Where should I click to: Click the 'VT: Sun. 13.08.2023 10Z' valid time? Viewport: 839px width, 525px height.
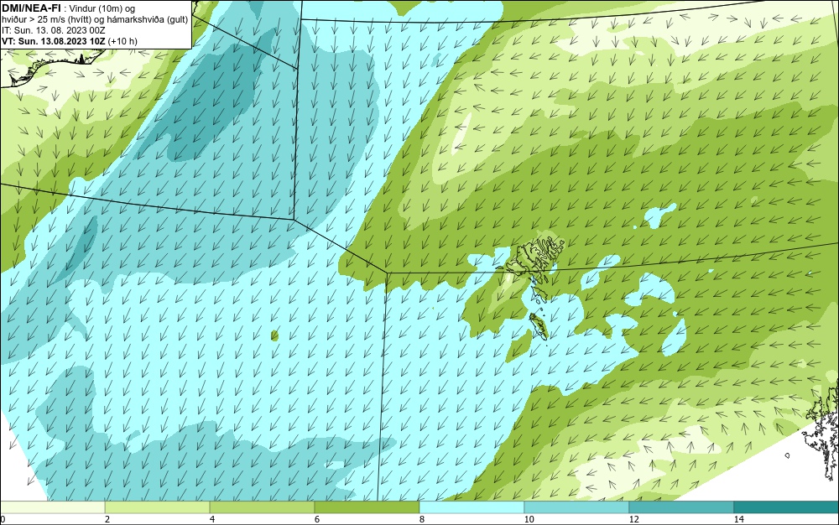54,41
